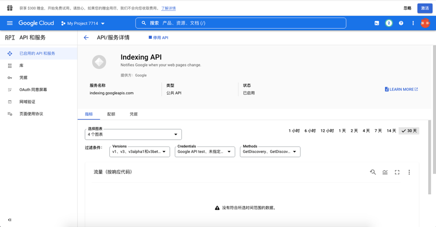
Task: Click the Google Cloud logo
Action: [x=36, y=23]
